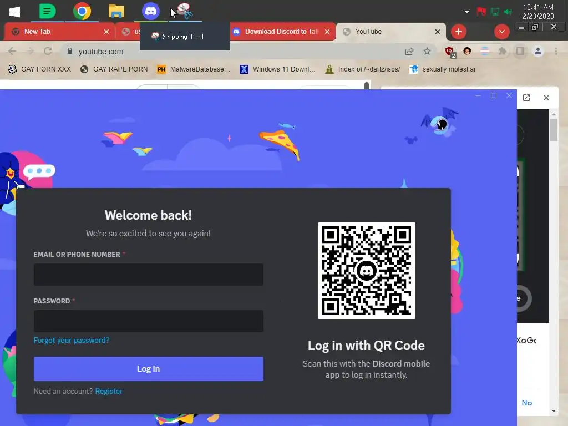
Task: Switch to the New Tab tab
Action: point(58,32)
